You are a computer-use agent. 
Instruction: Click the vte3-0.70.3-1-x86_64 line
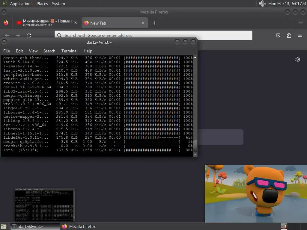(98, 104)
